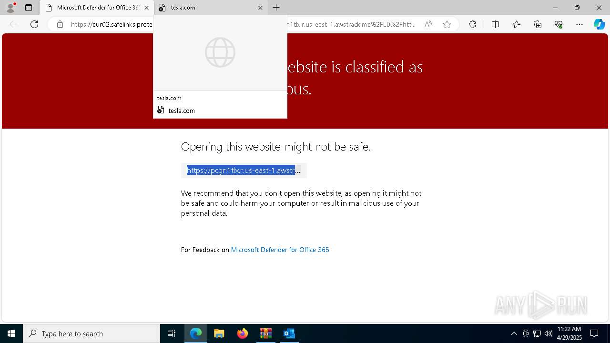The image size is (610, 343).
Task: Open the network status tray icon
Action: [537, 333]
